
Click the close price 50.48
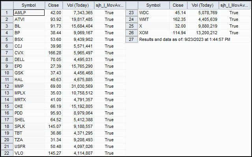click(x=56, y=146)
